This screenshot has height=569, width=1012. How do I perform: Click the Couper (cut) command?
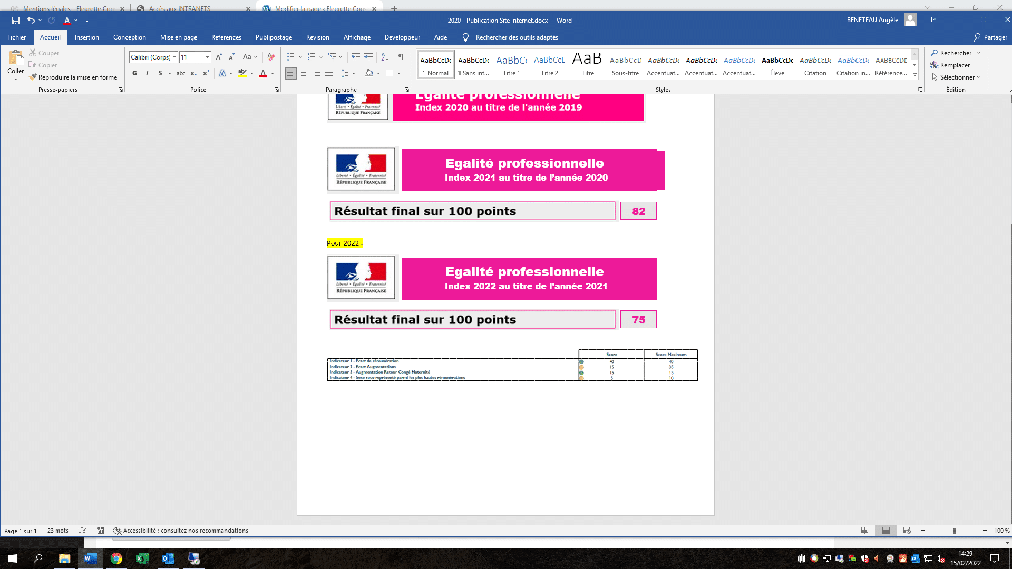click(44, 53)
